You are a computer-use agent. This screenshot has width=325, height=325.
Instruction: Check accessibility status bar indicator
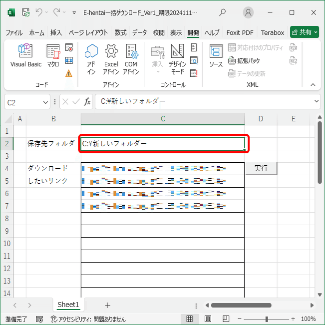[88, 319]
